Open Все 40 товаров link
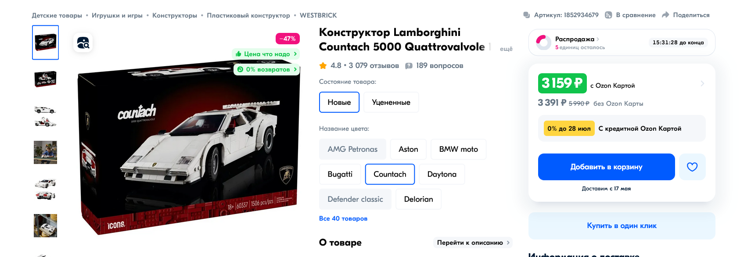Viewport: 751px width, 257px height. tap(343, 218)
